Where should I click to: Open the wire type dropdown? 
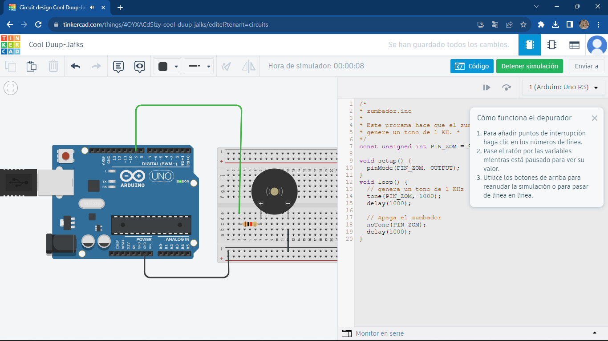click(x=199, y=67)
